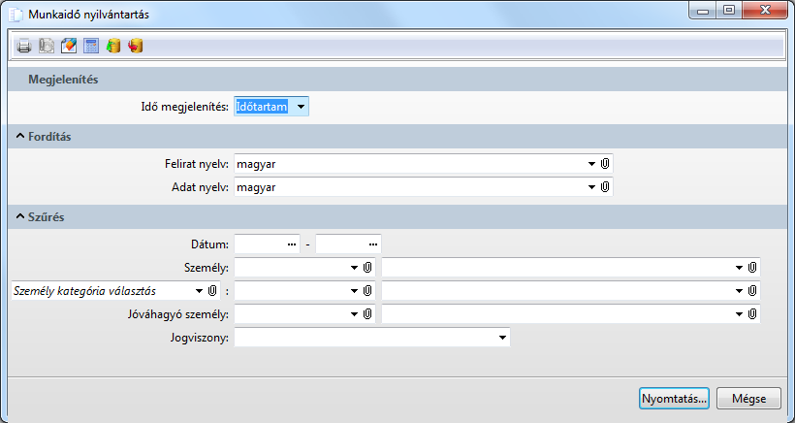The width and height of the screenshot is (795, 423).
Task: Open end date picker ellipsis
Action: (373, 244)
